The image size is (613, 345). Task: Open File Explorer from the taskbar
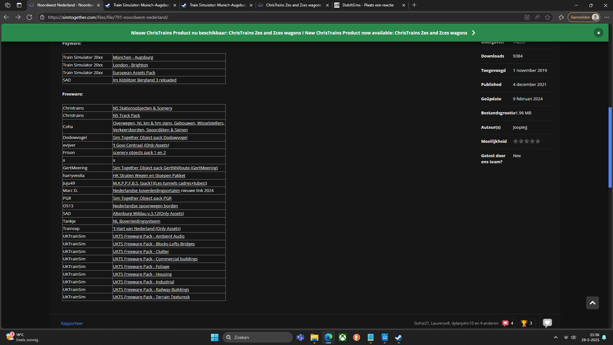[314, 337]
